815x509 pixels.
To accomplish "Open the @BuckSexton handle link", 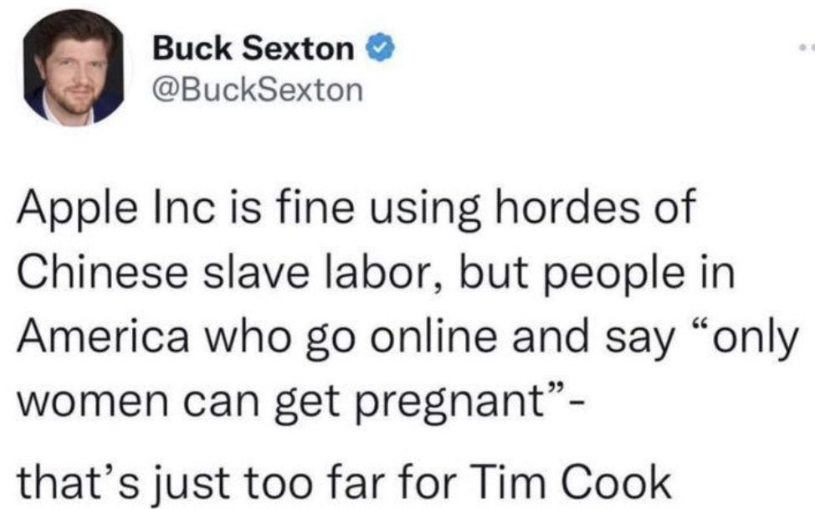I will 257,90.
